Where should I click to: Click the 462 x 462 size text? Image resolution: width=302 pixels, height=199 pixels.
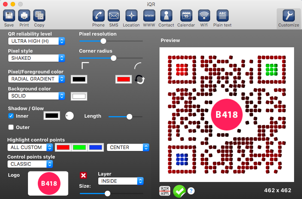pyautogui.click(x=277, y=190)
